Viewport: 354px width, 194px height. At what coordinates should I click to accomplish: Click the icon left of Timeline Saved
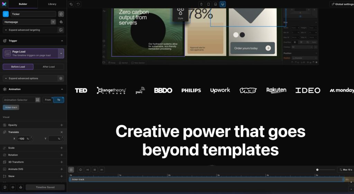[20, 187]
